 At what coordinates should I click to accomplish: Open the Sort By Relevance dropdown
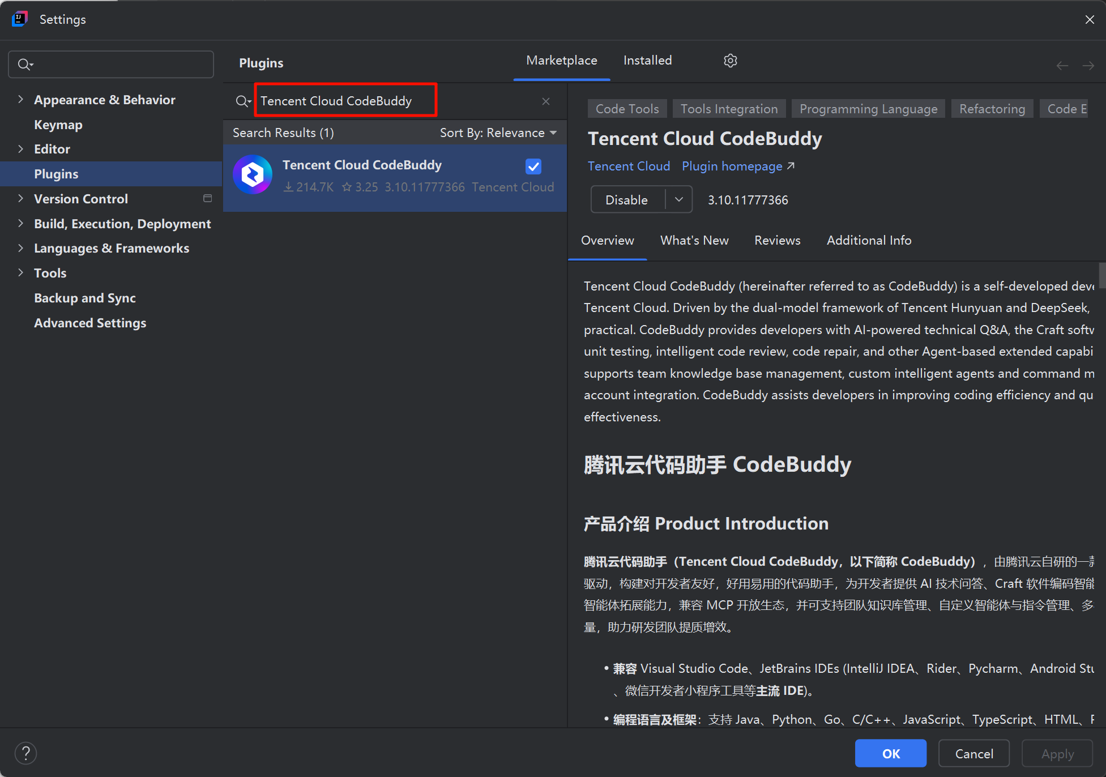coord(498,133)
